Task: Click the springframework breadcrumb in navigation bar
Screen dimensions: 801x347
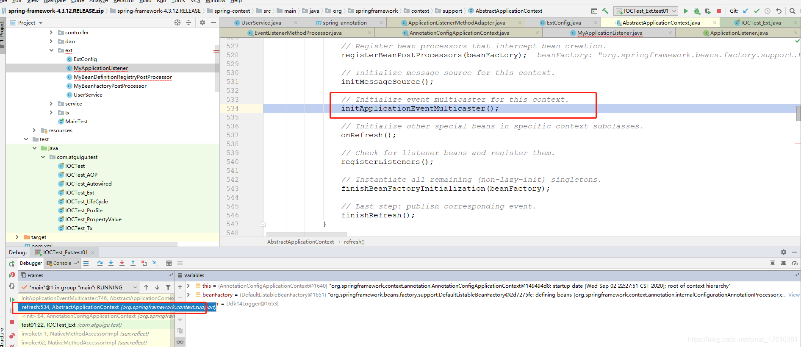Action: point(376,11)
